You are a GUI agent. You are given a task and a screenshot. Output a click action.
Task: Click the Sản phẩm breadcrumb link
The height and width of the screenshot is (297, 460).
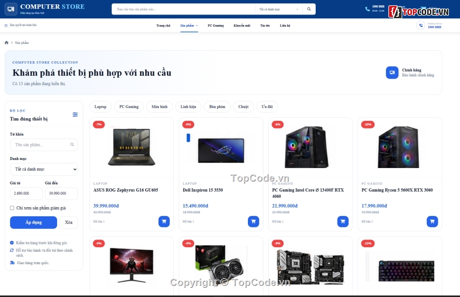(22, 42)
